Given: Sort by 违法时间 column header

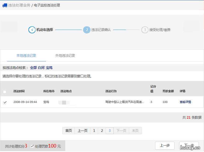Looking at the screenshot, I should pos(19,91).
